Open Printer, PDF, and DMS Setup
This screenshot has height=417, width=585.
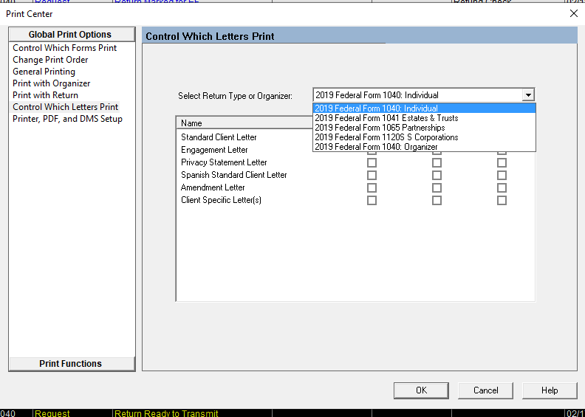click(67, 119)
